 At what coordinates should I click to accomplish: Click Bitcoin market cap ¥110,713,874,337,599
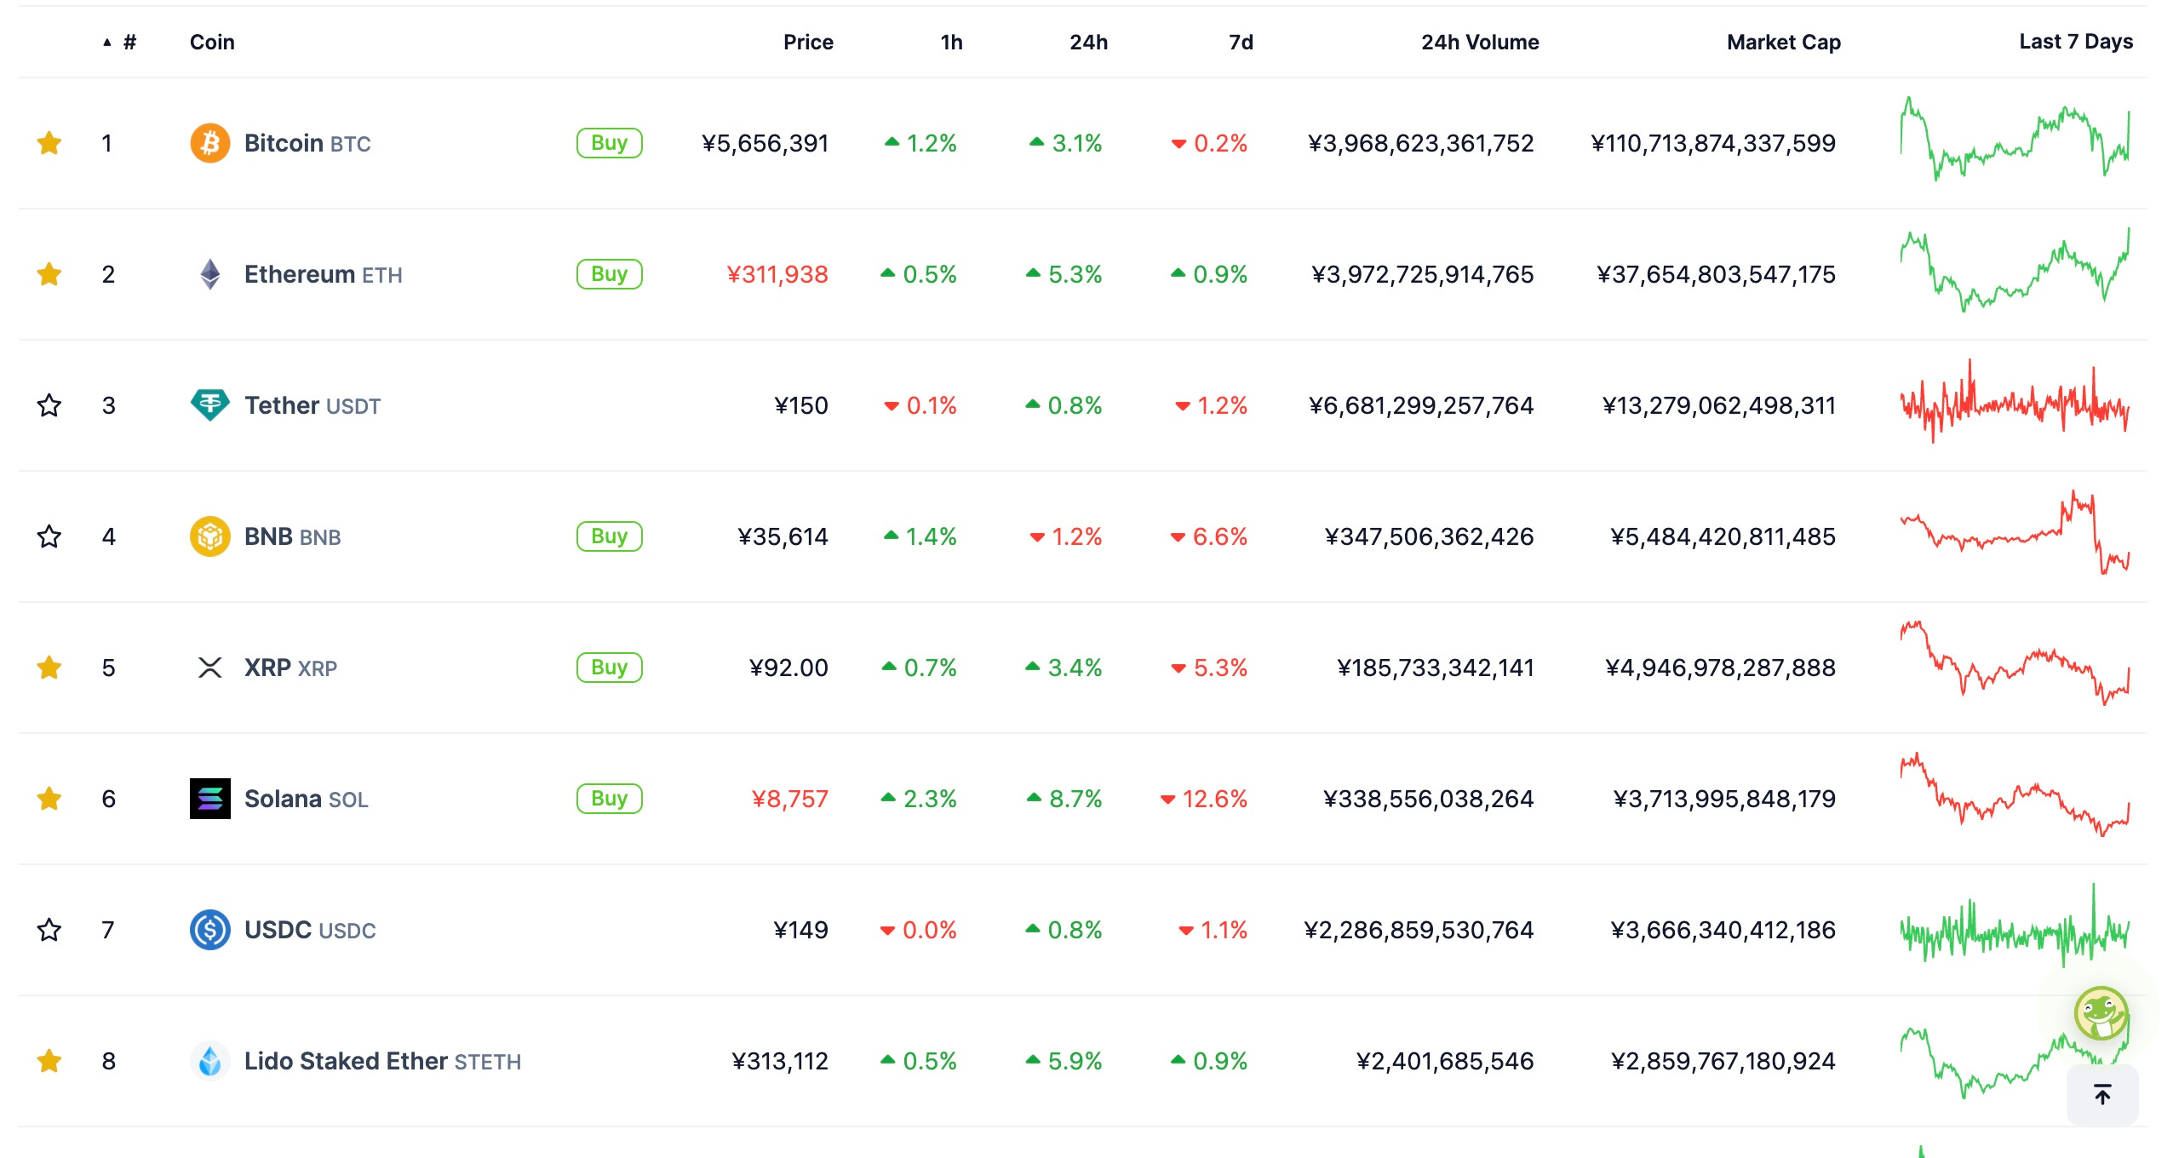[x=1713, y=143]
